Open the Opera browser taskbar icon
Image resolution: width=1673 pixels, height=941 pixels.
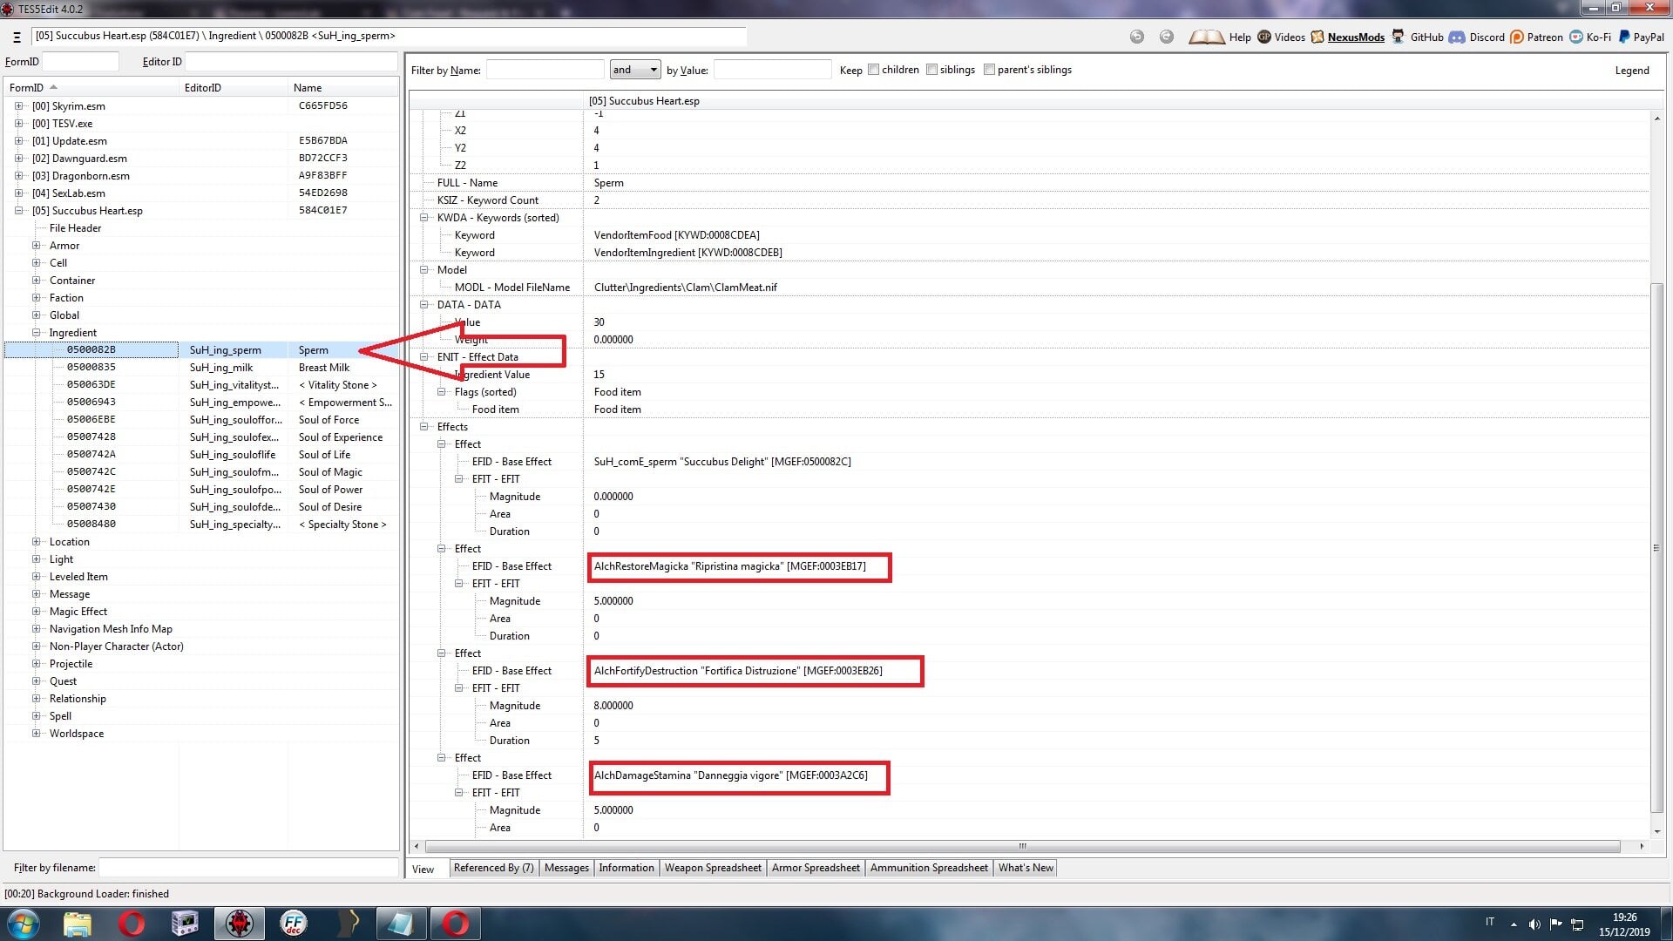(x=132, y=924)
